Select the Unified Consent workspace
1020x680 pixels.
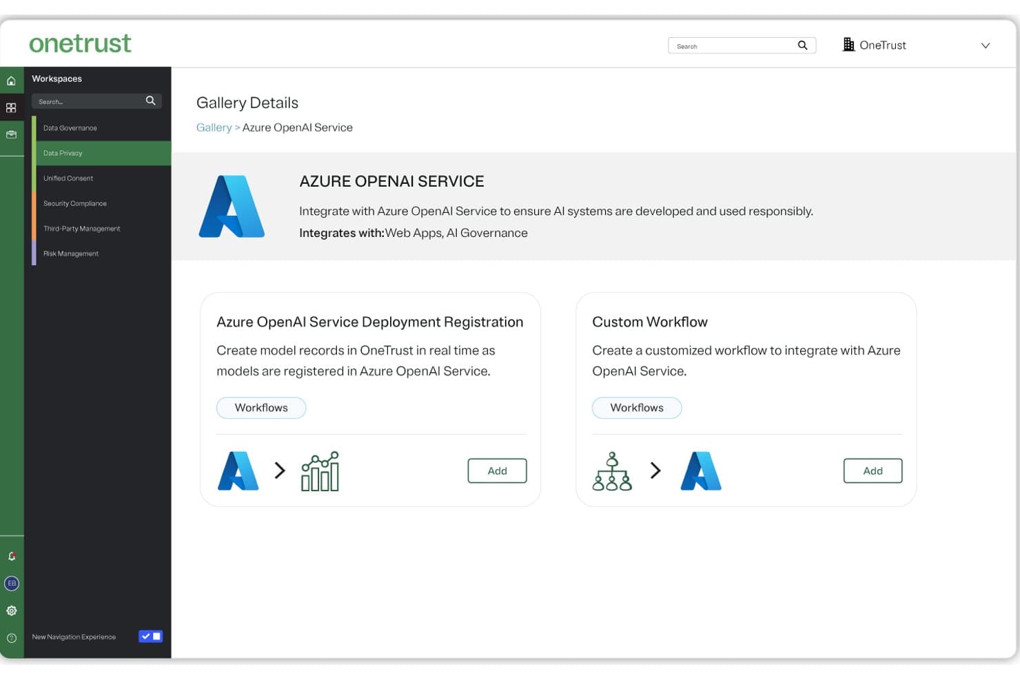click(x=102, y=178)
